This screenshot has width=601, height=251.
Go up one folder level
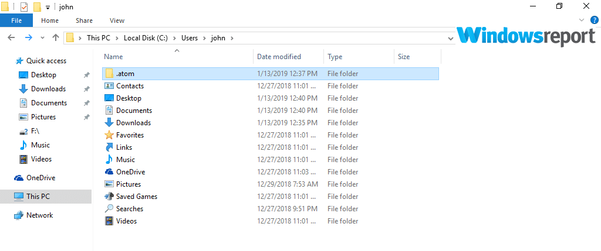pos(56,37)
